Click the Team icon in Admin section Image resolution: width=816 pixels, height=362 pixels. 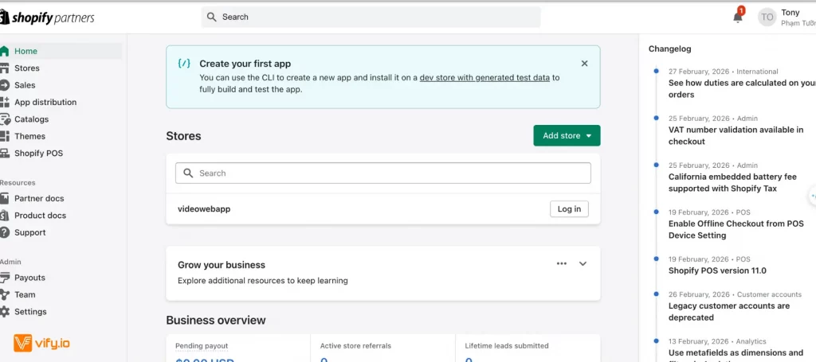tap(4, 294)
